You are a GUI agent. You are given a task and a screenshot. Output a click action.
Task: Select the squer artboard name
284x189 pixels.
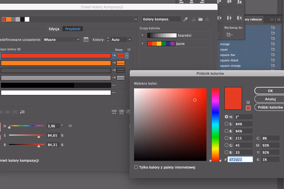224,49
